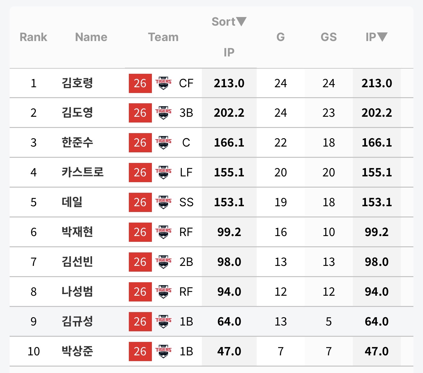
Task: Click the Tigers logo in 김선빈's row
Action: [163, 262]
